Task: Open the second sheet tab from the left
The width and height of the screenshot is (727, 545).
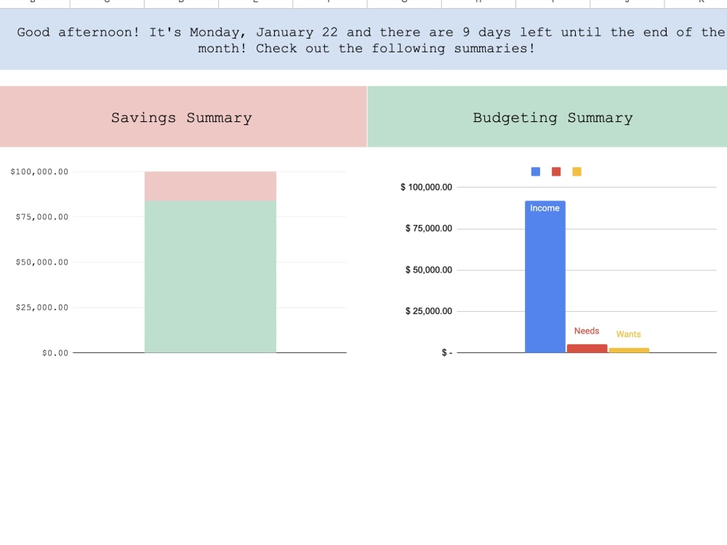Action: pyautogui.click(x=107, y=3)
